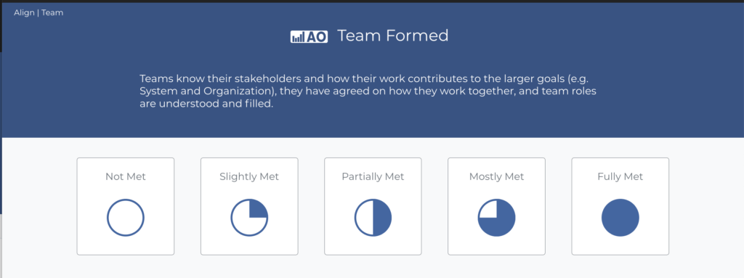Choose the Fully Met rating card border area

pos(620,206)
